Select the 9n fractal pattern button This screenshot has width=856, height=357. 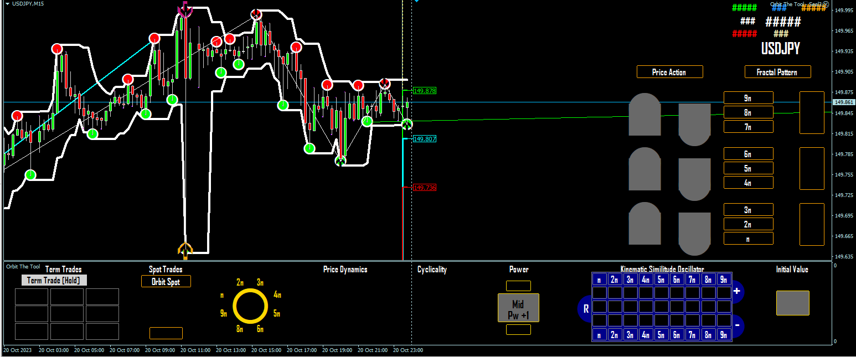point(748,98)
